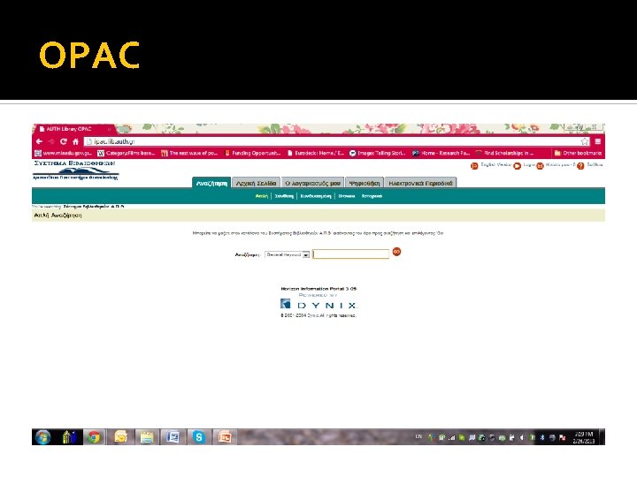Click the browser back arrow

pyautogui.click(x=39, y=141)
